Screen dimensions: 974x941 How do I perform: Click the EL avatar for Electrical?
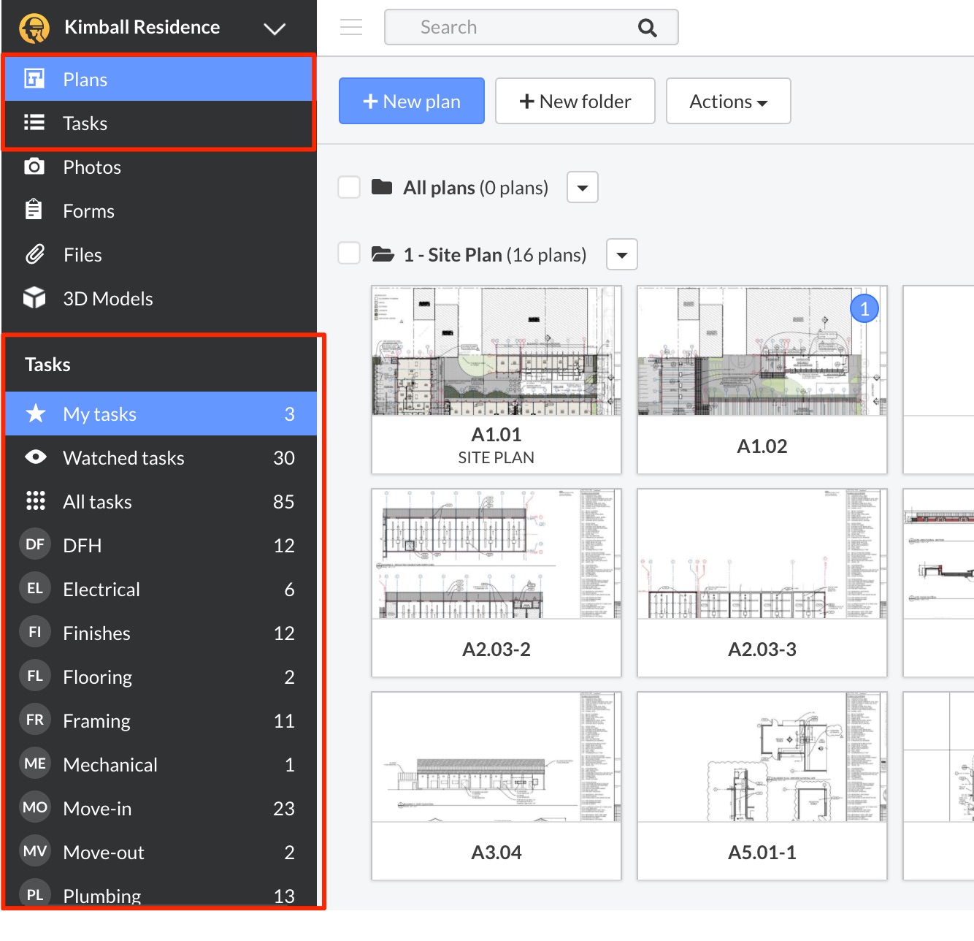(35, 589)
